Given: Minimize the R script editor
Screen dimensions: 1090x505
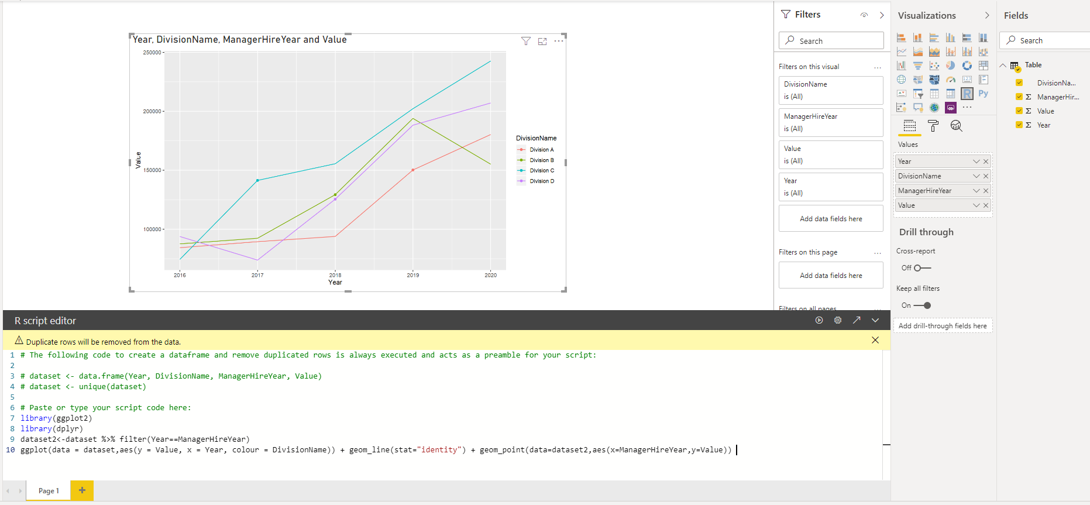Looking at the screenshot, I should click(x=875, y=320).
